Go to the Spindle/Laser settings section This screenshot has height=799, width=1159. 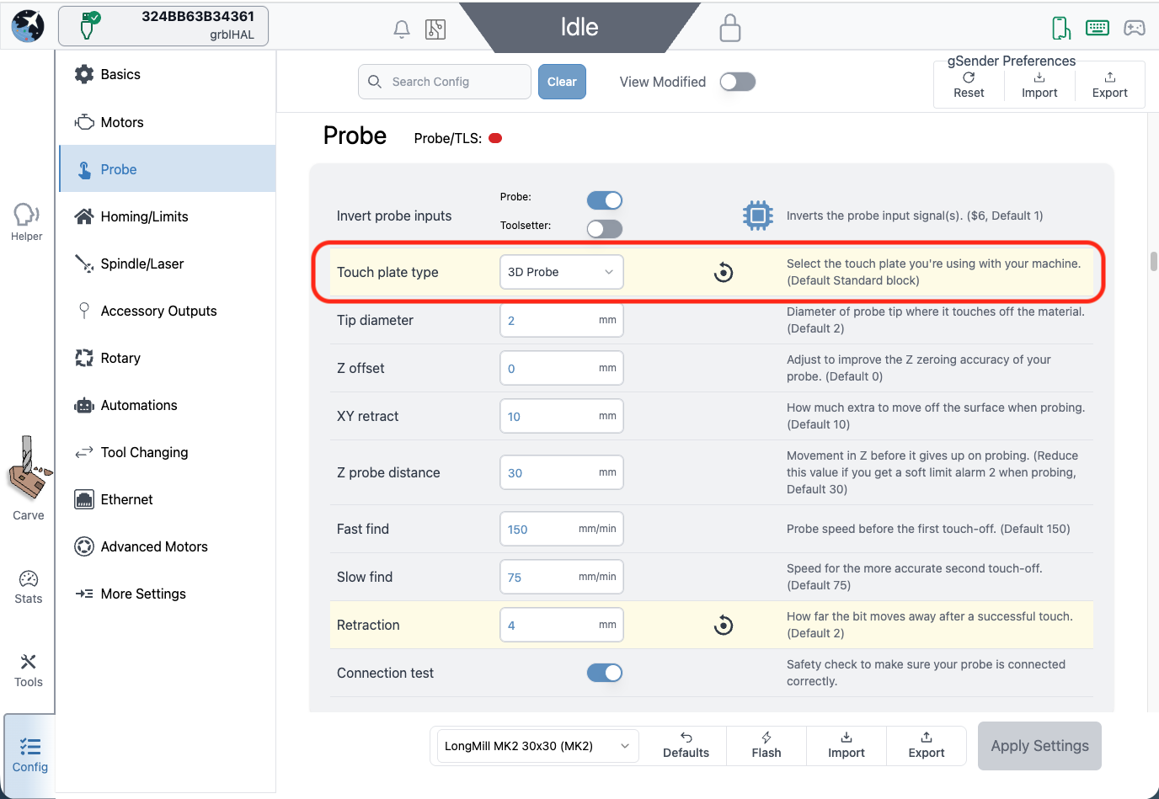pyautogui.click(x=142, y=264)
